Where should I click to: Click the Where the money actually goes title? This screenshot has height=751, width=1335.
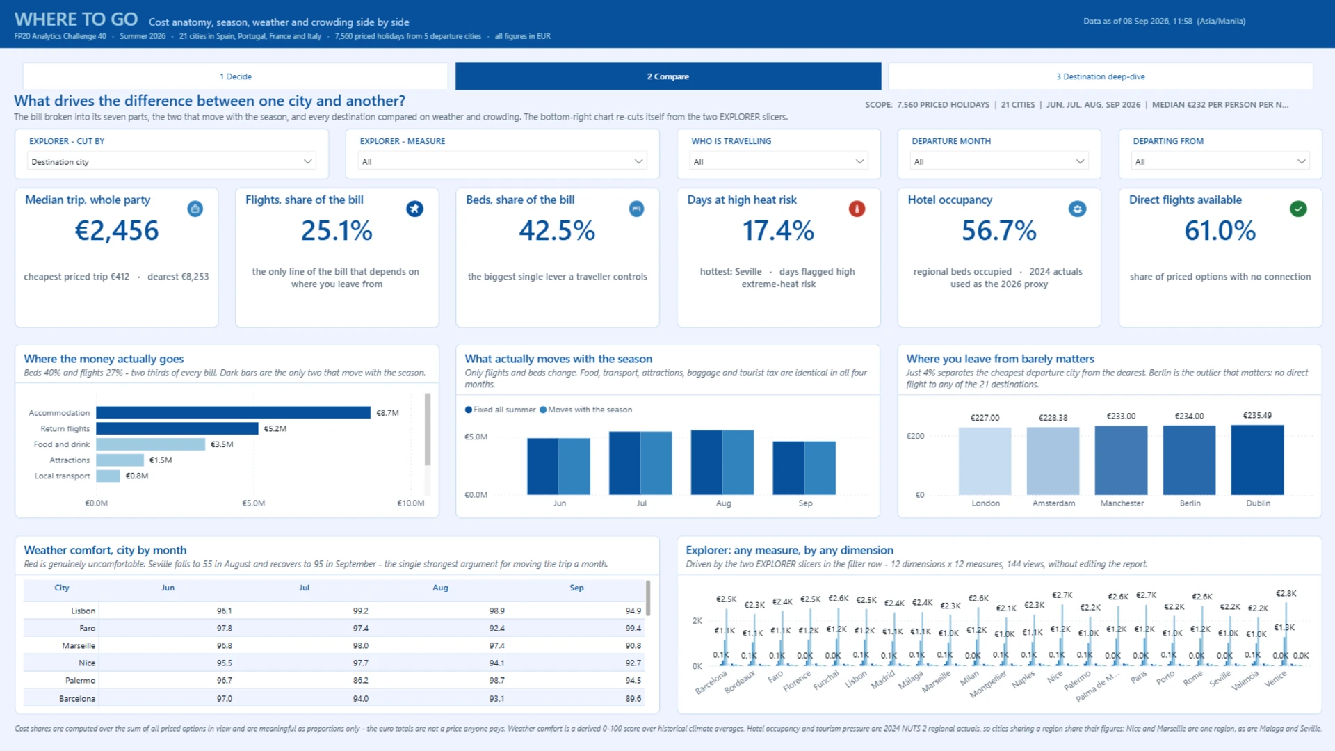pyautogui.click(x=104, y=359)
